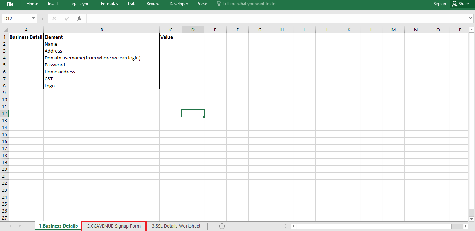Open the 2.CCAVENUE Signup Form sheet

114,226
